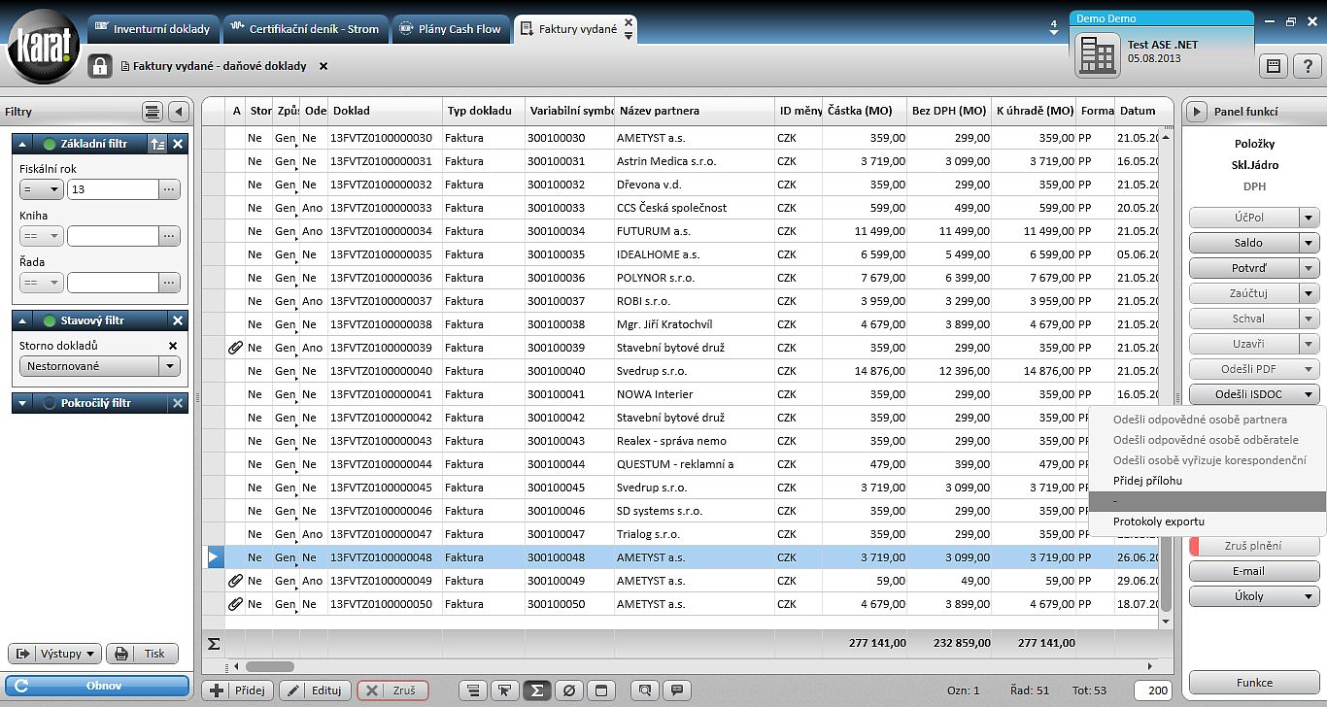This screenshot has width=1327, height=707.
Task: Click Fiskální rok input field with 13
Action: point(113,189)
